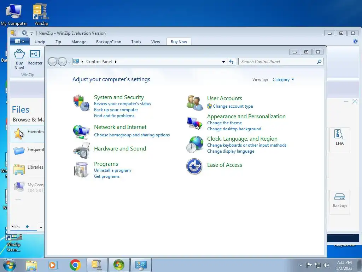
Task: Open Google Chrome from the taskbar
Action: click(x=75, y=265)
